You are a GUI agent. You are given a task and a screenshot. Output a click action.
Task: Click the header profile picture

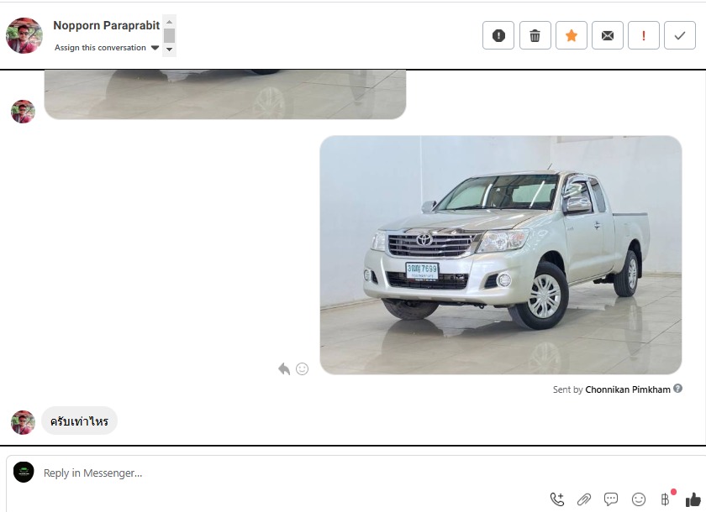click(x=24, y=35)
